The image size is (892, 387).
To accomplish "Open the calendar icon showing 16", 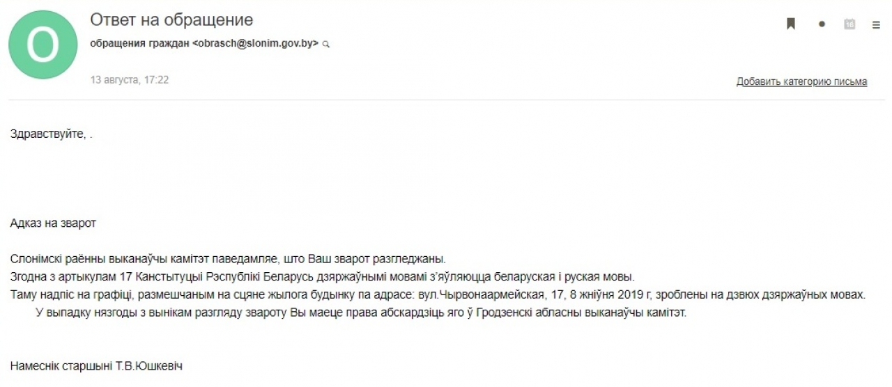I will coord(849,24).
